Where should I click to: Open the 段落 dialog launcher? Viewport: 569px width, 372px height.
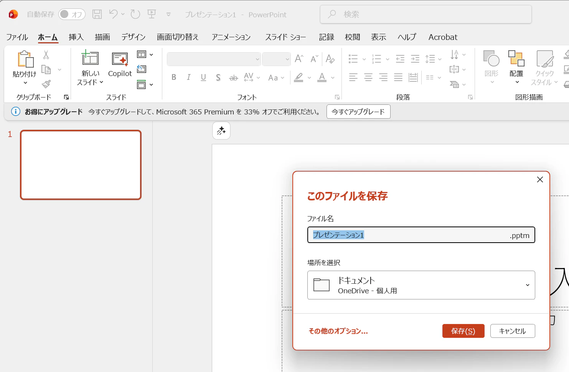pos(470,97)
